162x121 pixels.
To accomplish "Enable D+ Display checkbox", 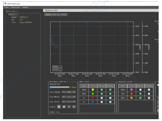I will (111, 98).
